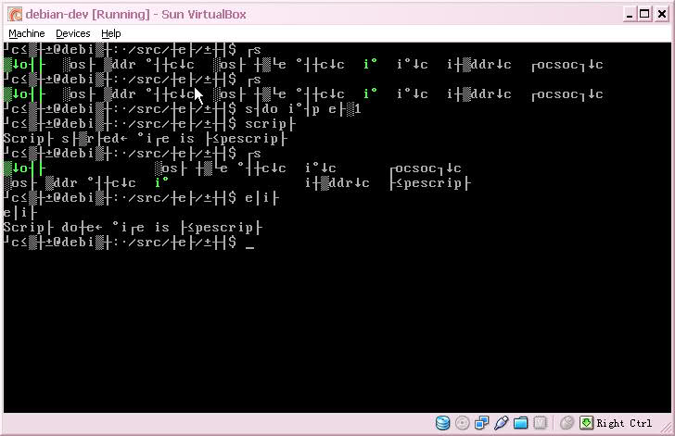The height and width of the screenshot is (436, 675).
Task: Click the VirtualBox icon in the title bar
Action: [13, 13]
